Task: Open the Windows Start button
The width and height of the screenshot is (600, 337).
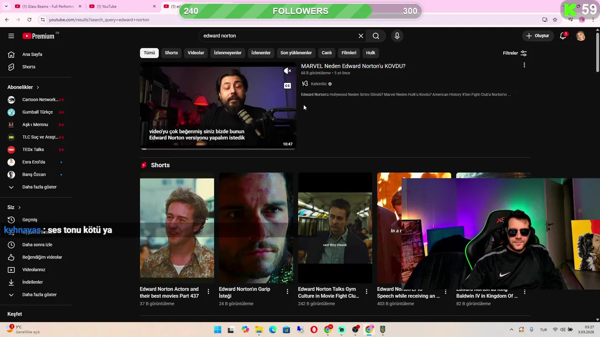Action: [x=217, y=330]
